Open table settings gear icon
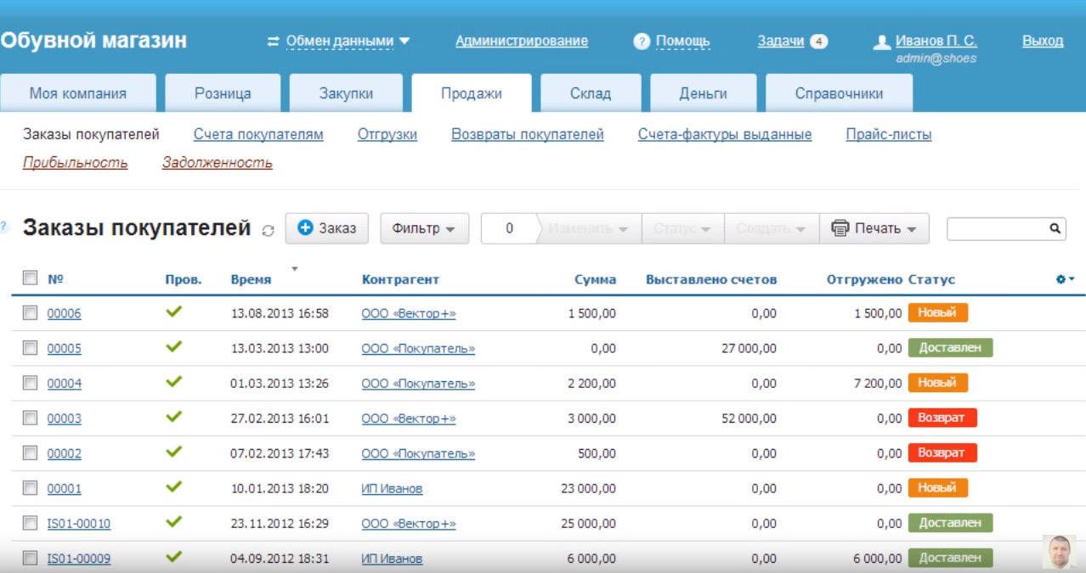The image size is (1086, 573). point(1061,278)
